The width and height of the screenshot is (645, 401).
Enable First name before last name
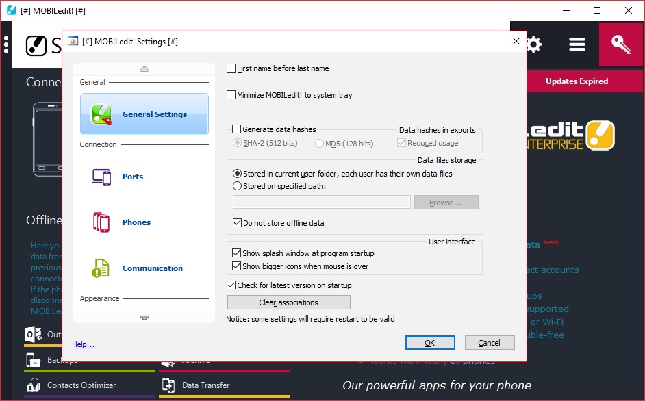(x=231, y=68)
